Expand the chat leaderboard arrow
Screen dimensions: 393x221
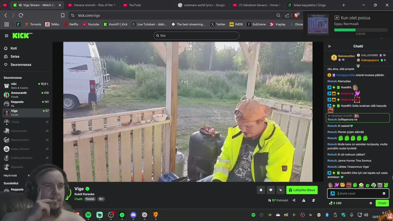tap(358, 66)
